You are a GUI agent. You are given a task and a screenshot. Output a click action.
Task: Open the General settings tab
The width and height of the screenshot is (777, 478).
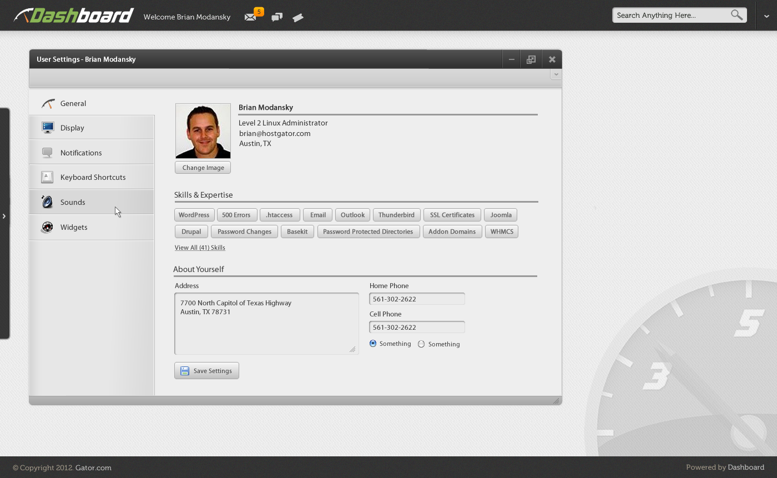(x=92, y=103)
